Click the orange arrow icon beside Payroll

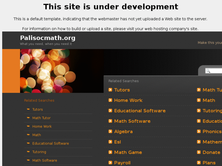pos(110,163)
